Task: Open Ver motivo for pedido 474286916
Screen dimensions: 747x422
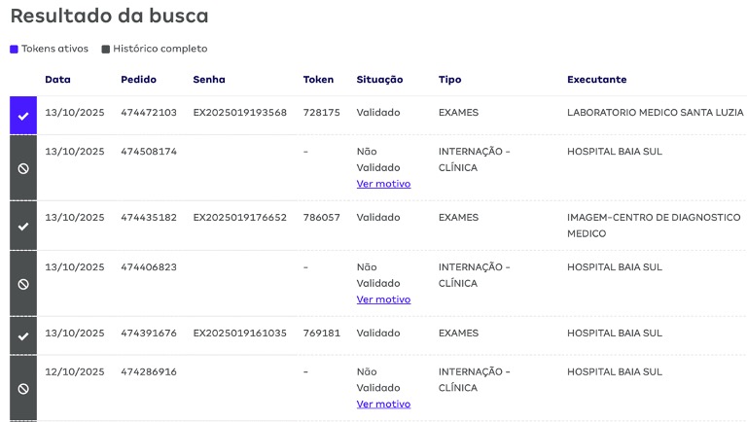Action: (x=383, y=404)
